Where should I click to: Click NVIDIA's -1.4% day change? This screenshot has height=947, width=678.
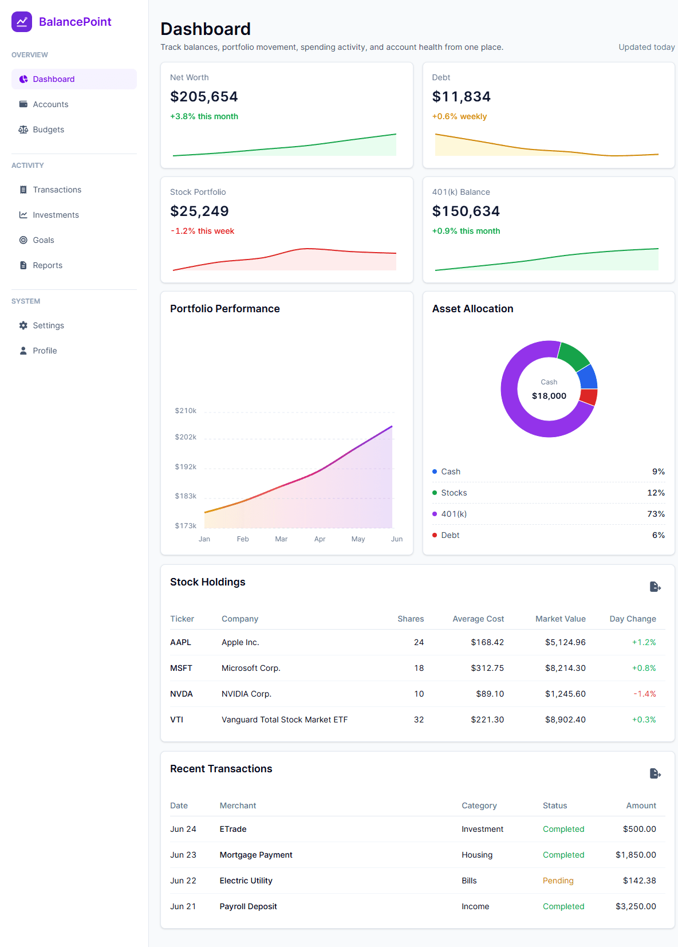[645, 694]
